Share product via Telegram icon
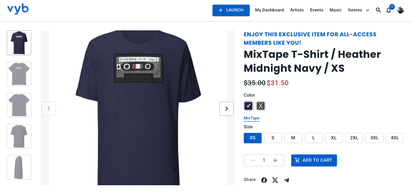The image size is (411, 192). pyautogui.click(x=287, y=180)
